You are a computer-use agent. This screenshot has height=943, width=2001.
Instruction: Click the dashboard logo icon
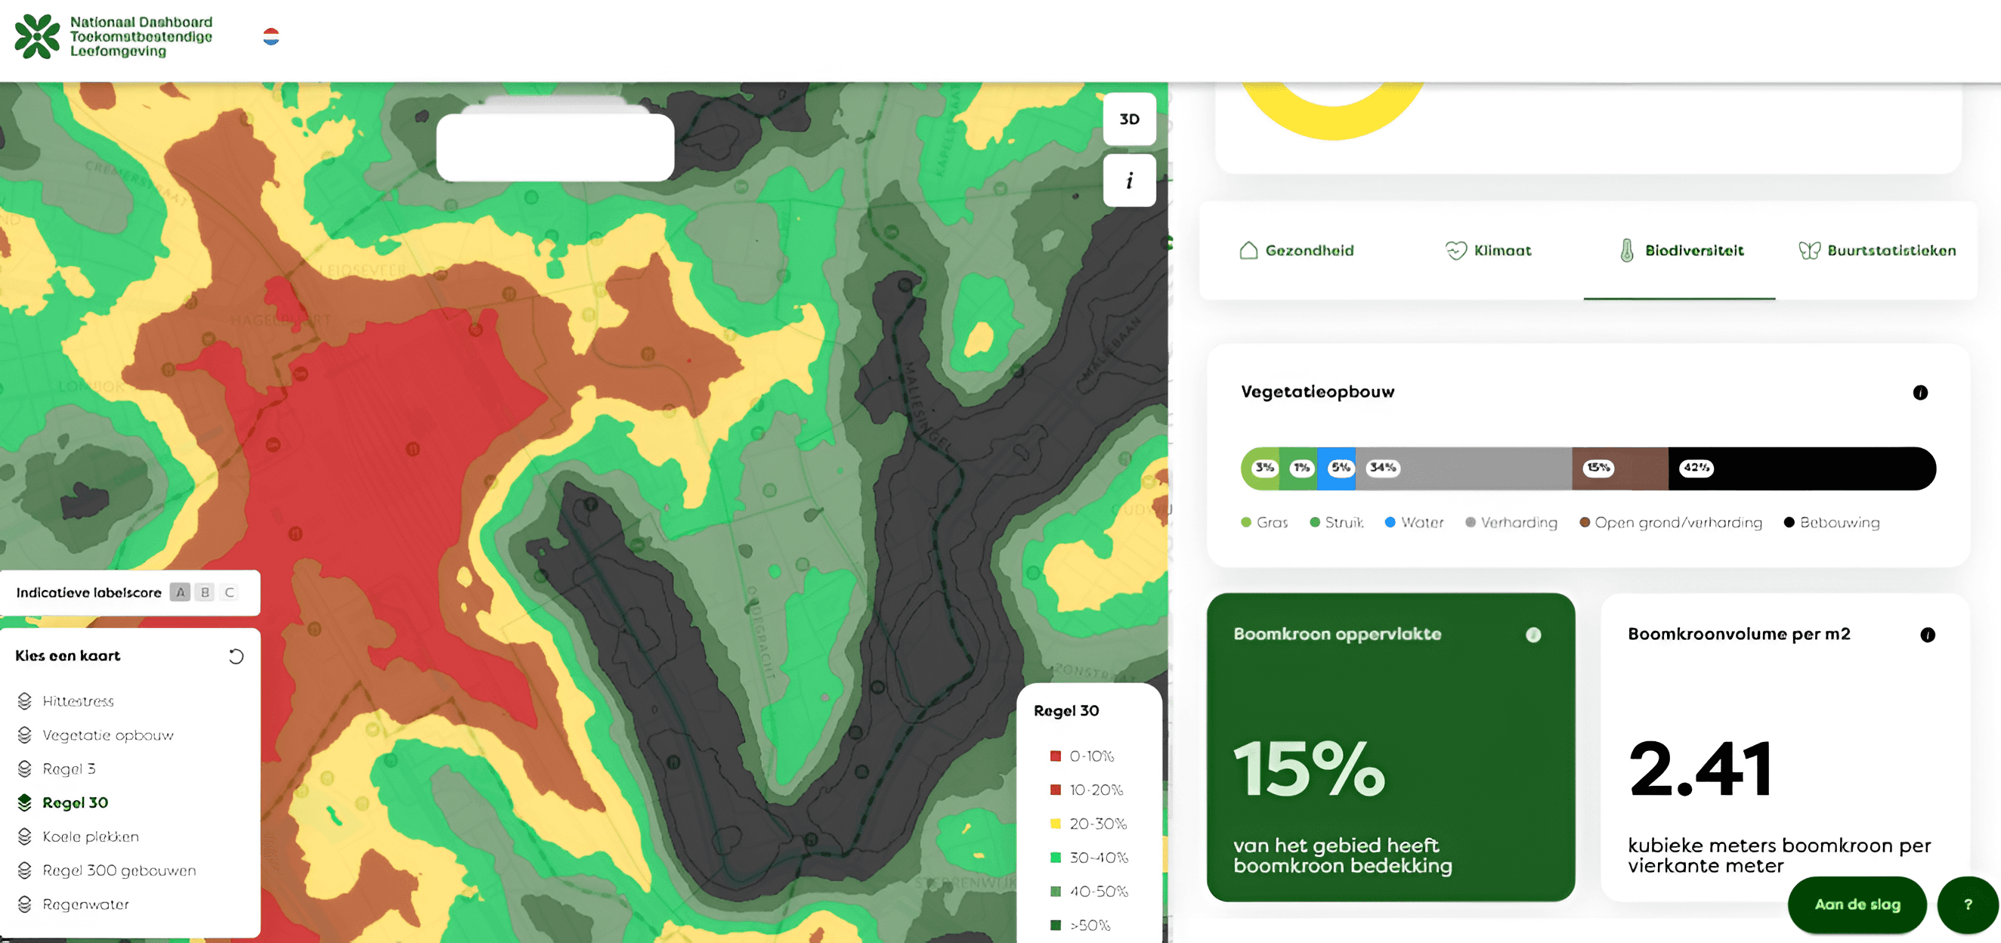[36, 36]
